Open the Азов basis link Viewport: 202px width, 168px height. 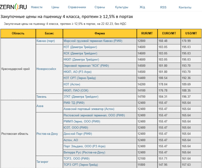40,106
